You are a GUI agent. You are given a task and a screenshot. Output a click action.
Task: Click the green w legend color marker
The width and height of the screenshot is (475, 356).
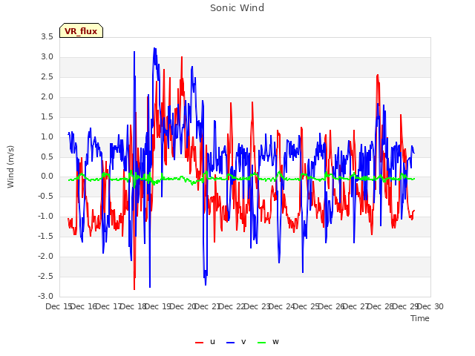(x=261, y=343)
